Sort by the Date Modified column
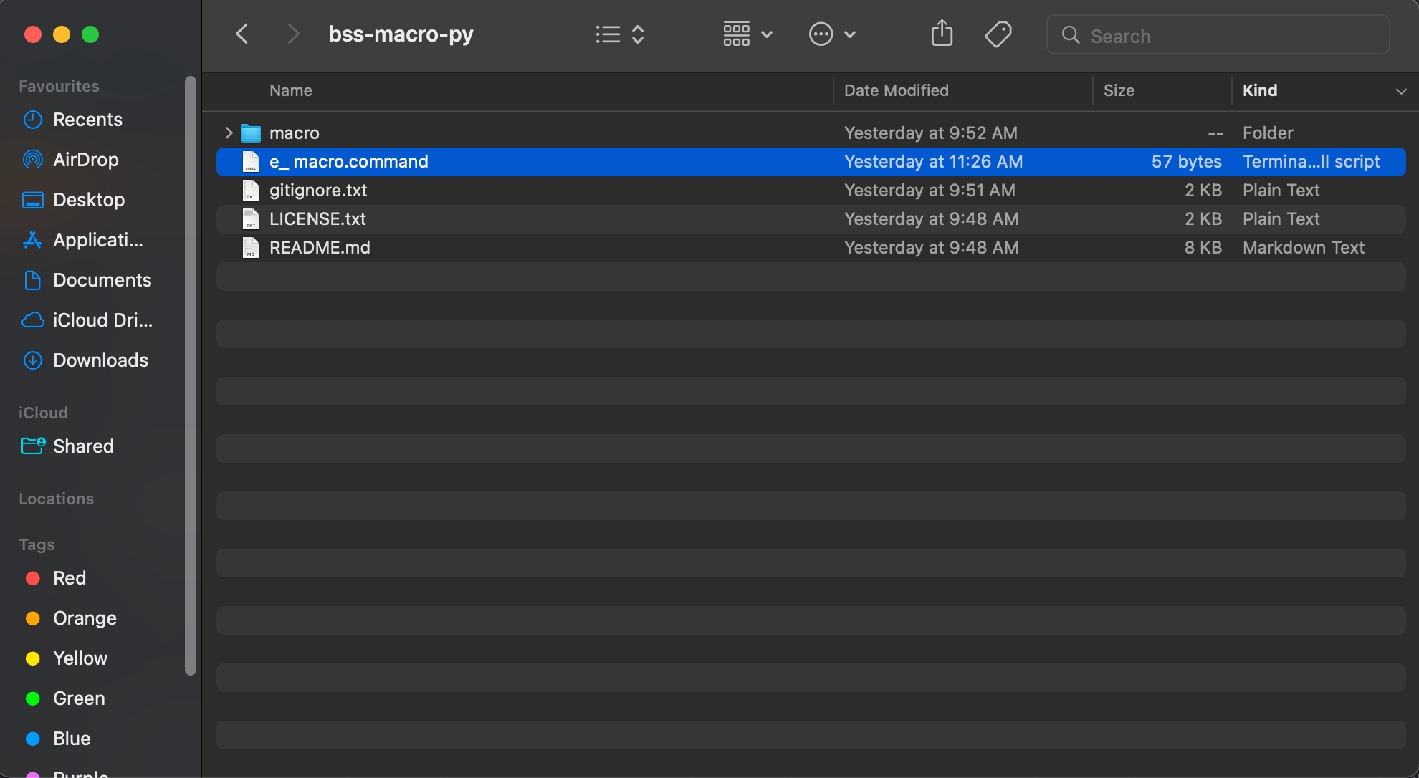The height and width of the screenshot is (778, 1419). click(x=896, y=90)
